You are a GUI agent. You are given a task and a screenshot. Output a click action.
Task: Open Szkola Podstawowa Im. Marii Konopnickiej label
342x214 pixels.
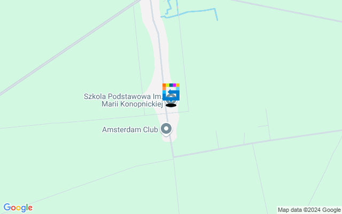coord(123,100)
